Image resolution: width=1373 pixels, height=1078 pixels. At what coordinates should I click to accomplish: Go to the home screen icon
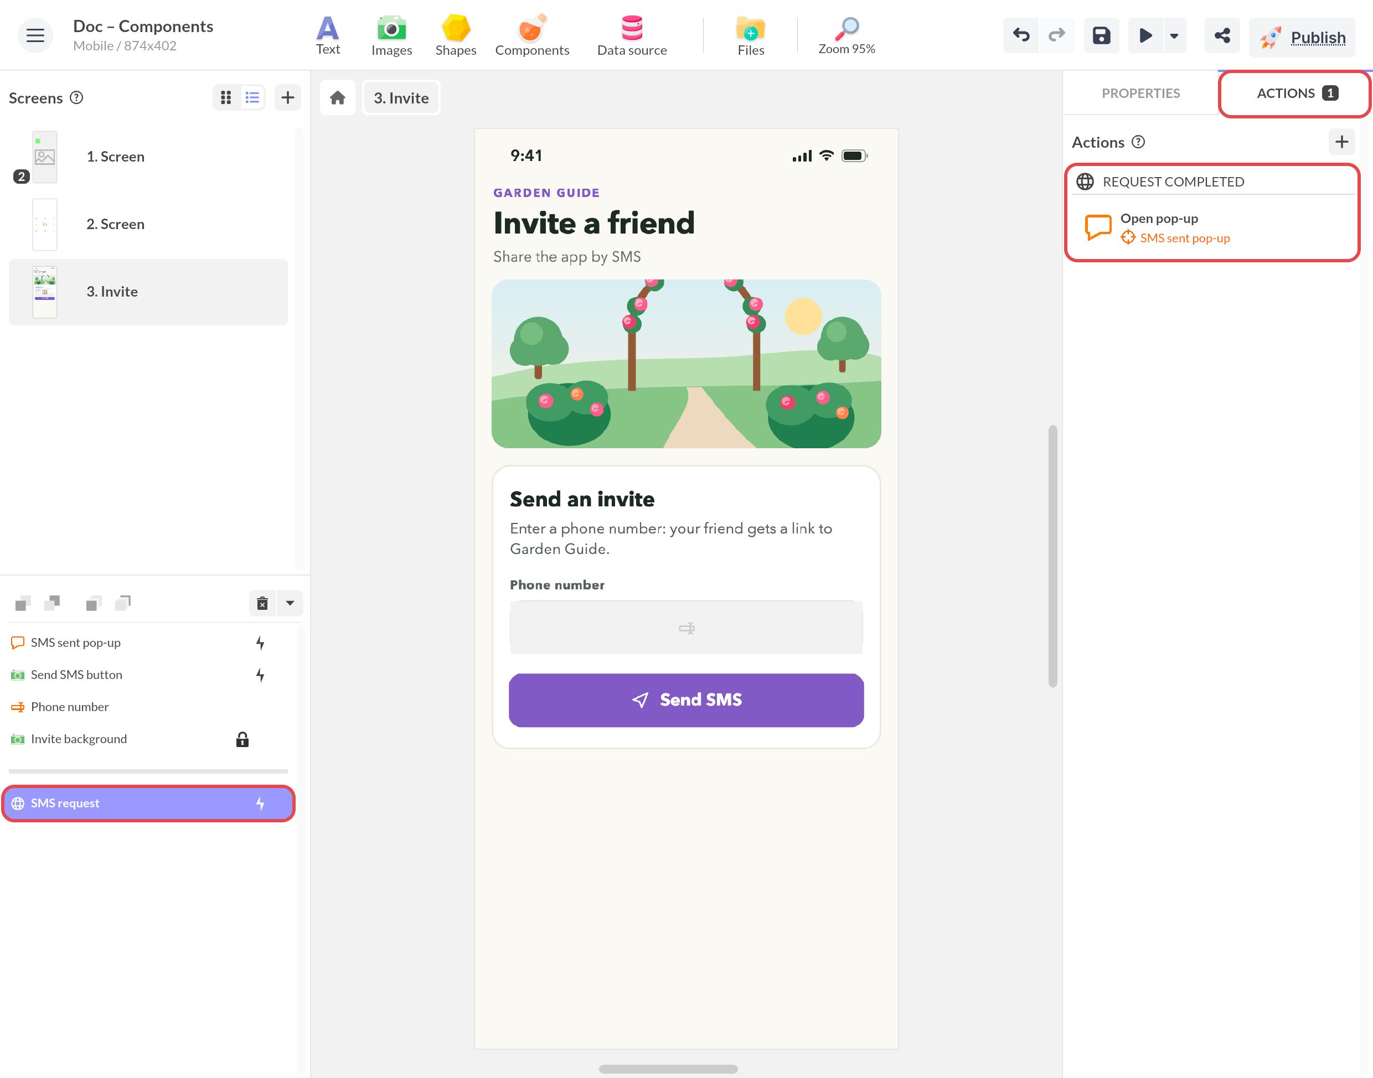tap(338, 98)
